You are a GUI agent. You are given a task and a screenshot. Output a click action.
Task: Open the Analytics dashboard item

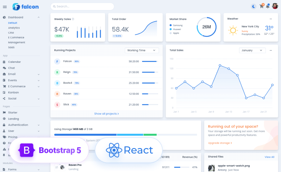coord(14,28)
